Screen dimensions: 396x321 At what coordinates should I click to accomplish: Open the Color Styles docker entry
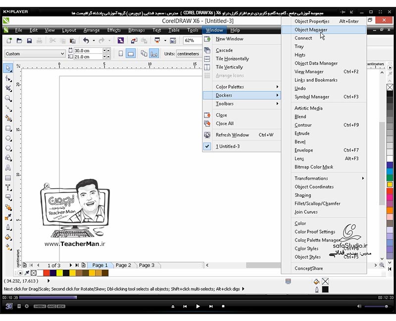click(x=324, y=248)
